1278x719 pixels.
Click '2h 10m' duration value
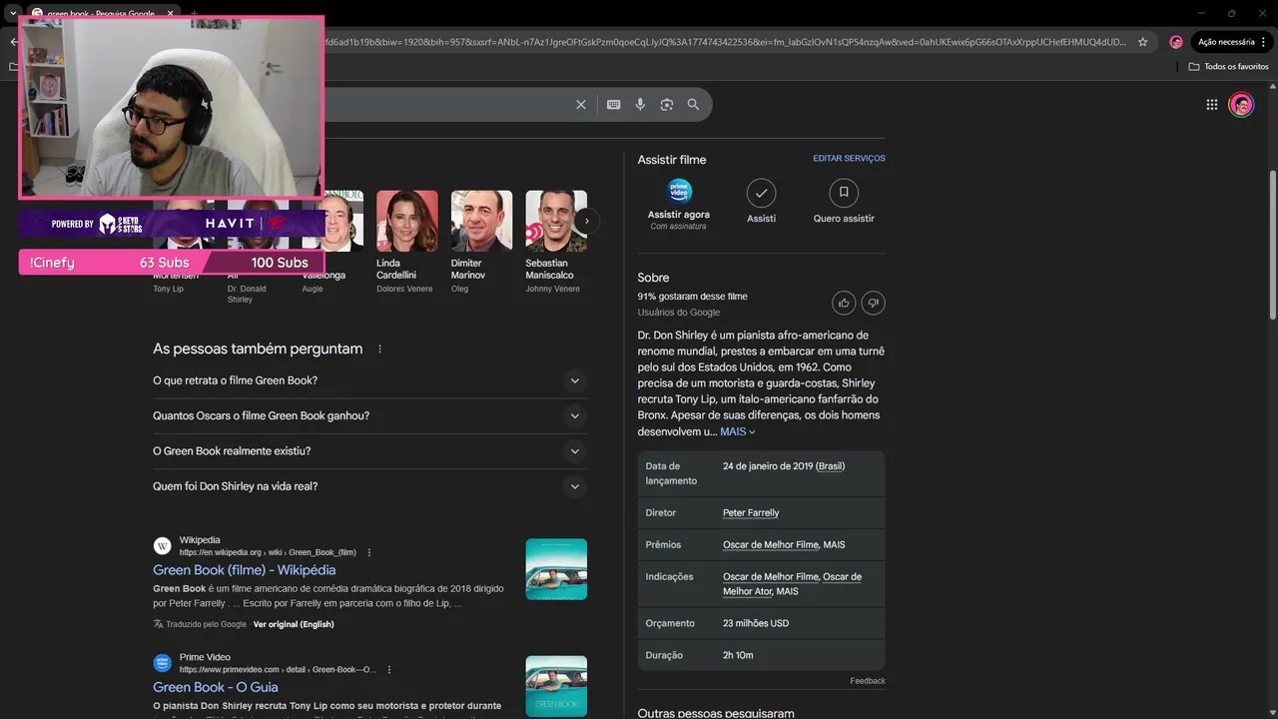coord(738,655)
